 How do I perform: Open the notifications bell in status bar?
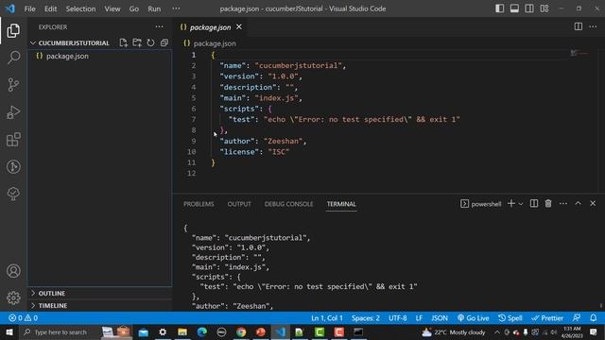[593, 318]
